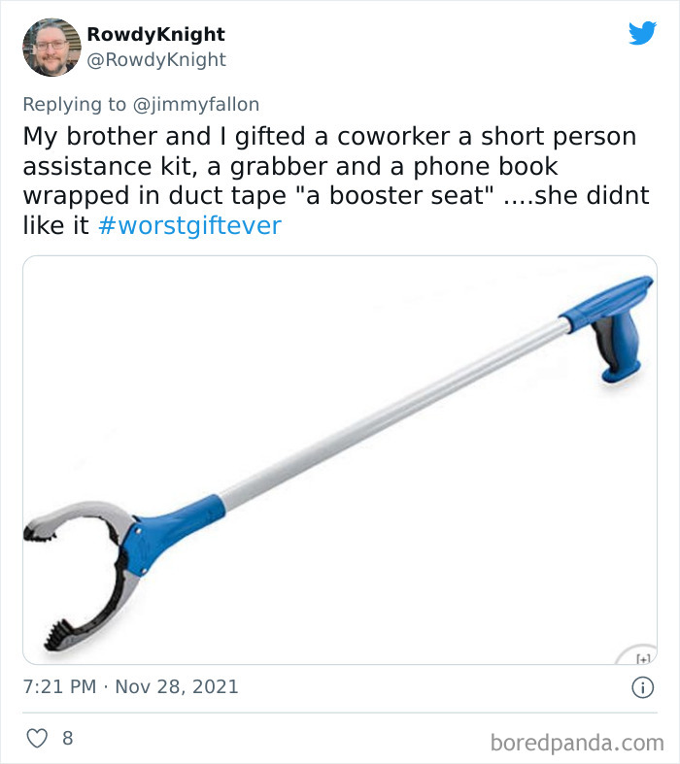Click the @RowdyKnight handle
Image resolution: width=680 pixels, height=764 pixels.
[x=156, y=59]
